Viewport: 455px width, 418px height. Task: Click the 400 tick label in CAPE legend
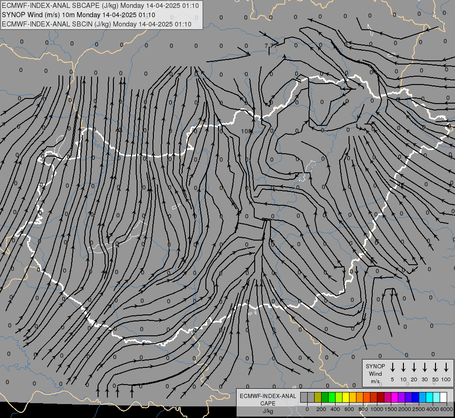tap(335, 409)
